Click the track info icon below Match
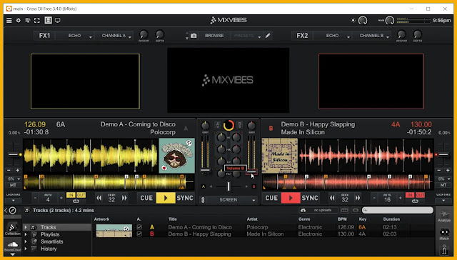The height and width of the screenshot is (260, 457). pos(444,250)
